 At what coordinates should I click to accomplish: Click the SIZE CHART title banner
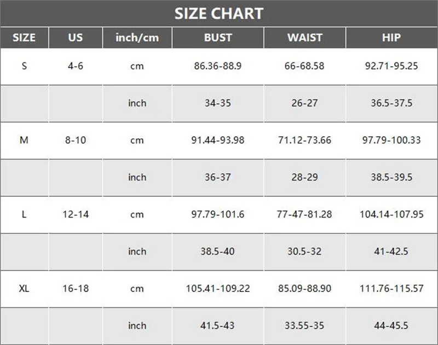(219, 13)
